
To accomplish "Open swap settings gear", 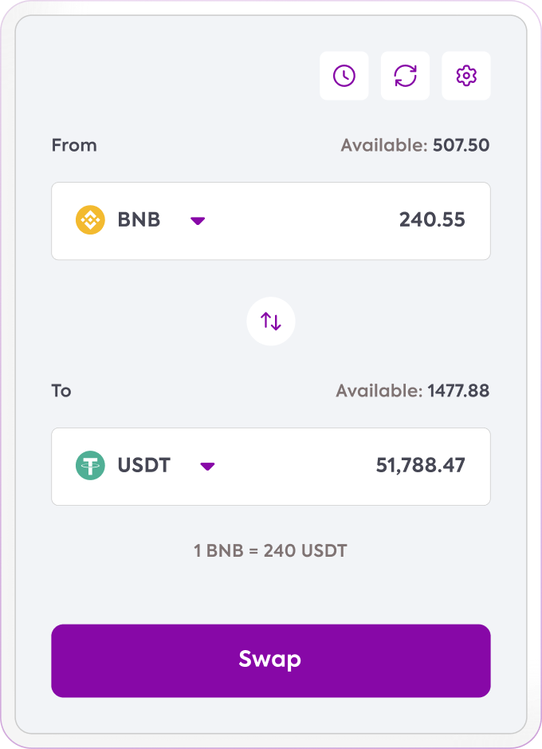I will coord(466,76).
